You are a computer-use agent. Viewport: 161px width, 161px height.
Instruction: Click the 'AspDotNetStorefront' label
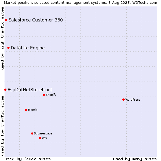pyautogui.click(x=30, y=90)
